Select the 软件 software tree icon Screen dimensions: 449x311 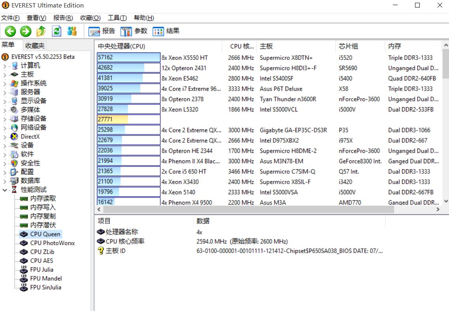pyautogui.click(x=14, y=155)
